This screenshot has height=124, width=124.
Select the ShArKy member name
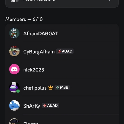point(32,106)
